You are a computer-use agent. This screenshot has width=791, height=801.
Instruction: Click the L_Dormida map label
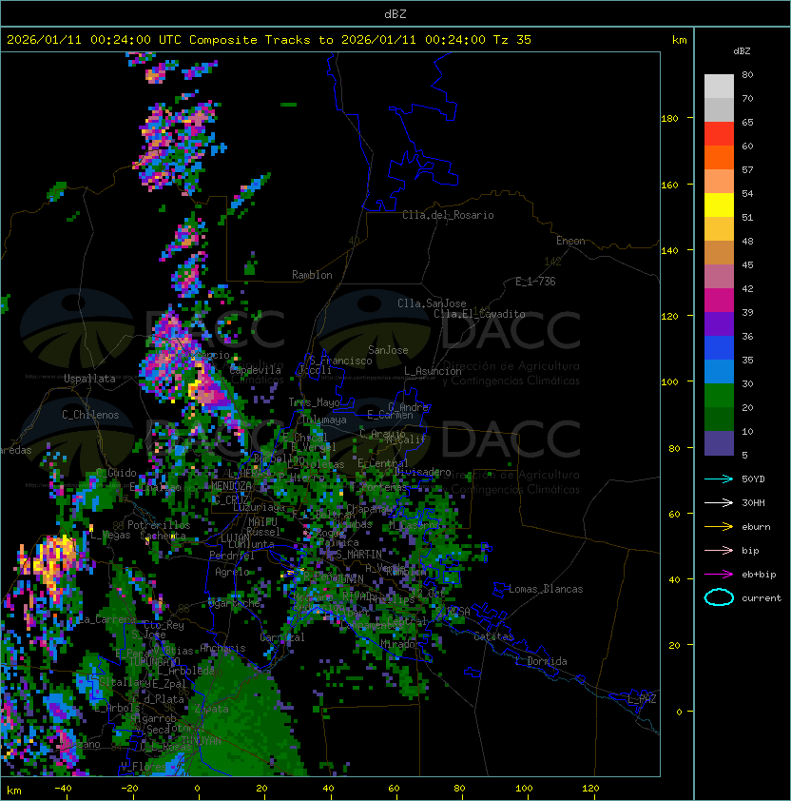click(542, 661)
